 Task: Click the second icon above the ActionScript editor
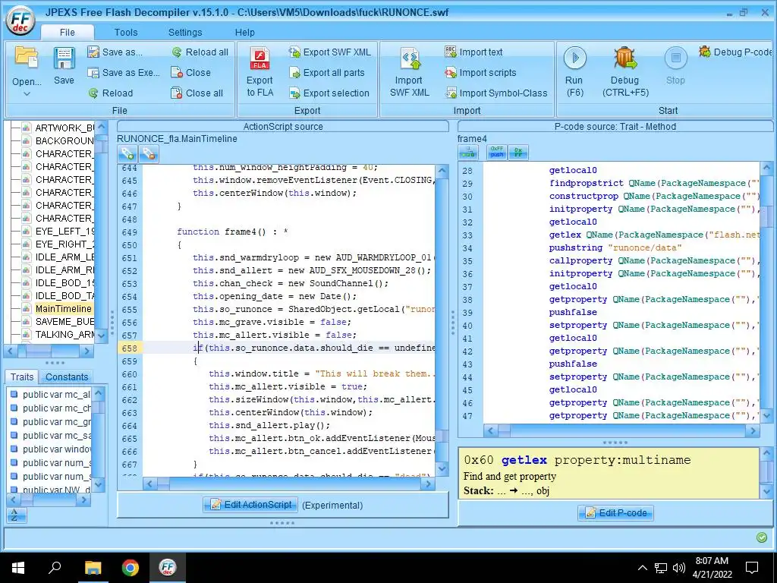click(149, 154)
